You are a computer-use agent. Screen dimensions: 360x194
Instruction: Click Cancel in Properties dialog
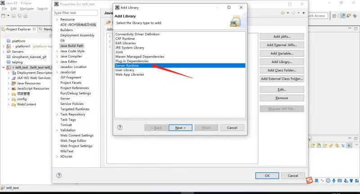click(293, 176)
